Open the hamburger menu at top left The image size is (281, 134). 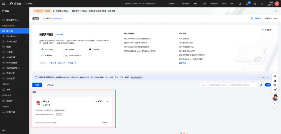pos(4,4)
